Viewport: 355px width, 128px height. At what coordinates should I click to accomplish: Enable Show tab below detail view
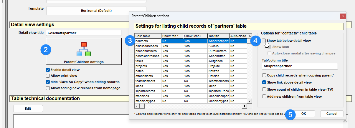tap(264, 41)
